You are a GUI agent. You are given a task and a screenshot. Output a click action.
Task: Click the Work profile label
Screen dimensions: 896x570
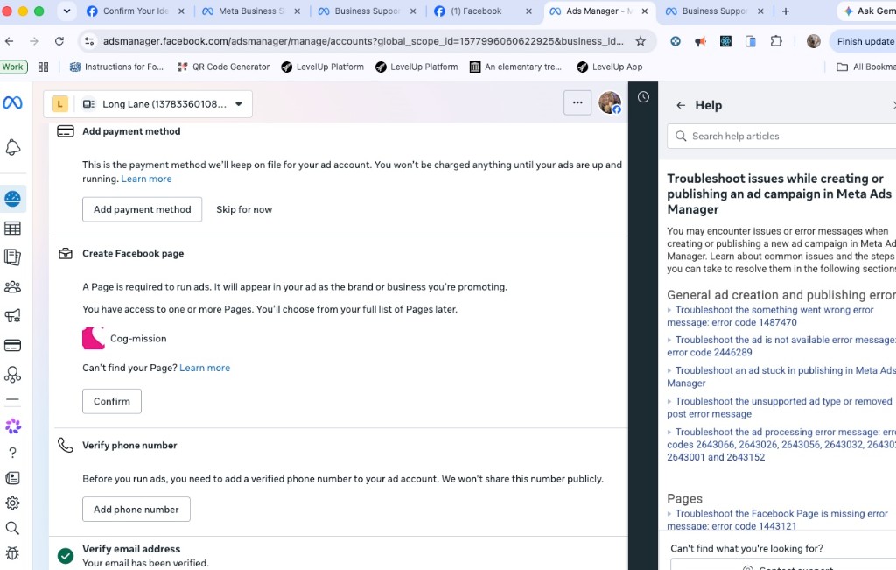12,67
